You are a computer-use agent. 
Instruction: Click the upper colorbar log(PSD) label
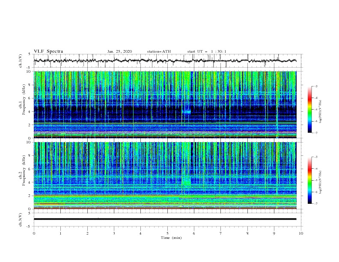pyautogui.click(x=320, y=112)
